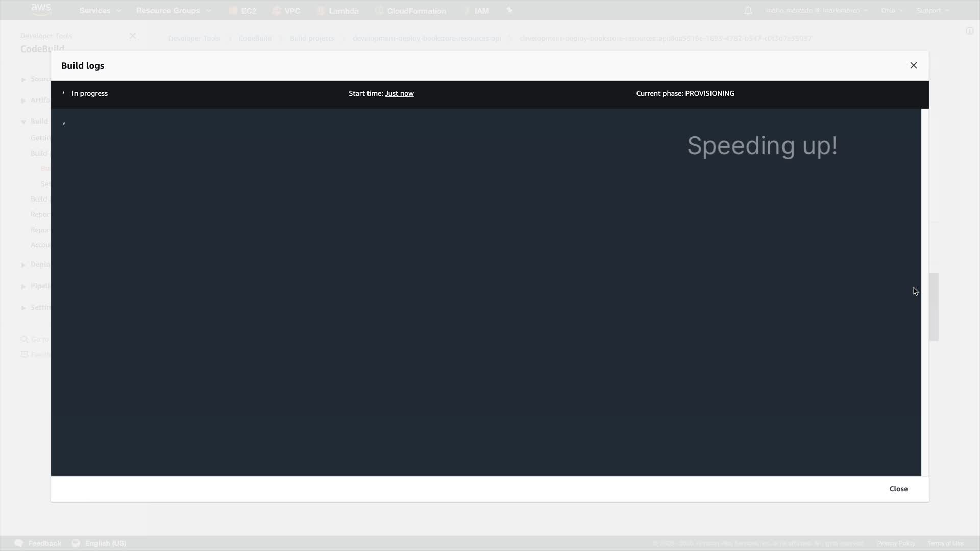Screen dimensions: 980x551
Task: Open the Support menu
Action: tap(932, 11)
